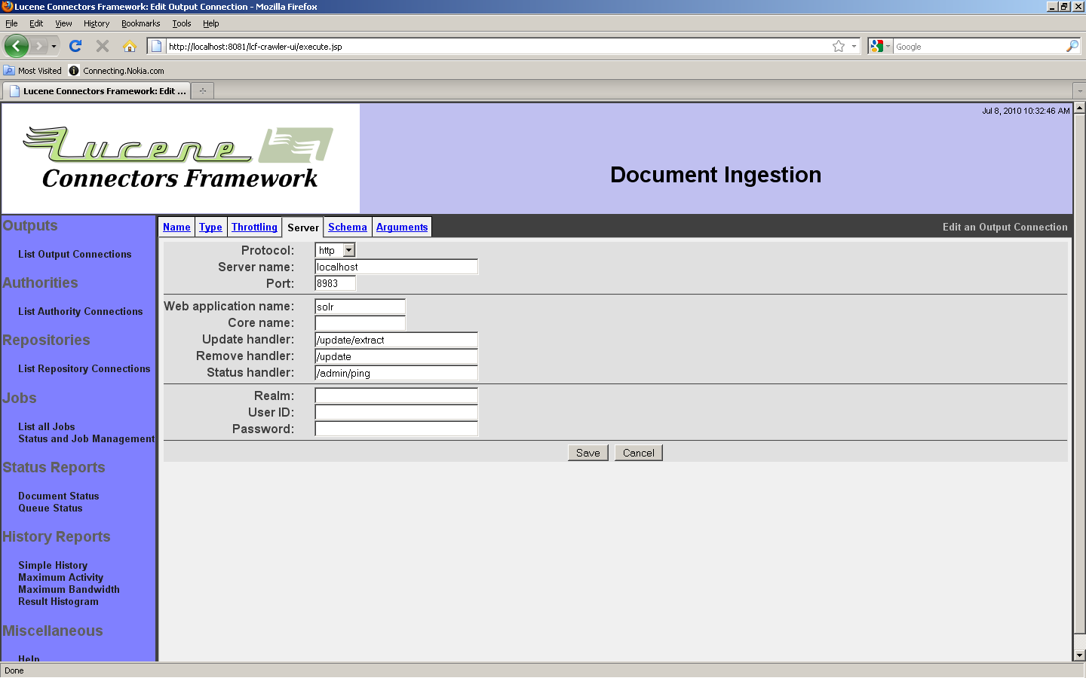Open the Most Visited bookmarks folder
The height and width of the screenshot is (678, 1086).
coord(32,71)
